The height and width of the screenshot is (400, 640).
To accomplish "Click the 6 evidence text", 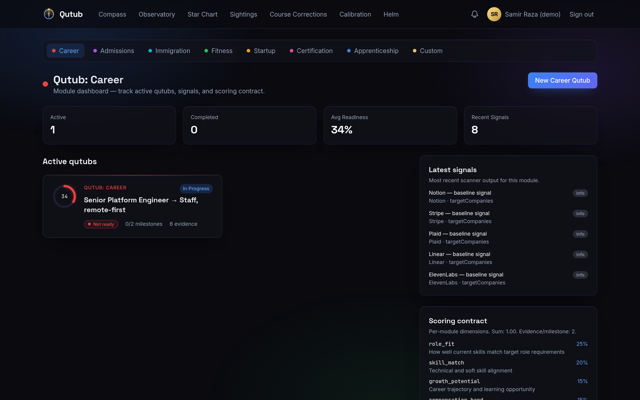I will tap(183, 224).
